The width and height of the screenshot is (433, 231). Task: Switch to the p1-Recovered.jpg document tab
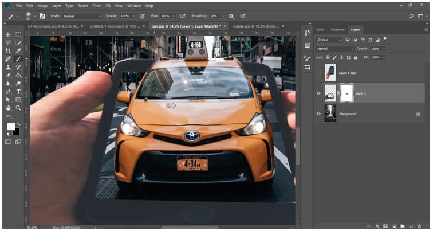tap(53, 26)
